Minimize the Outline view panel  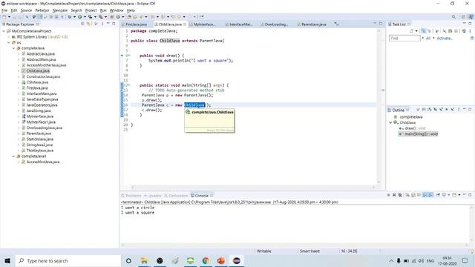pos(465,110)
